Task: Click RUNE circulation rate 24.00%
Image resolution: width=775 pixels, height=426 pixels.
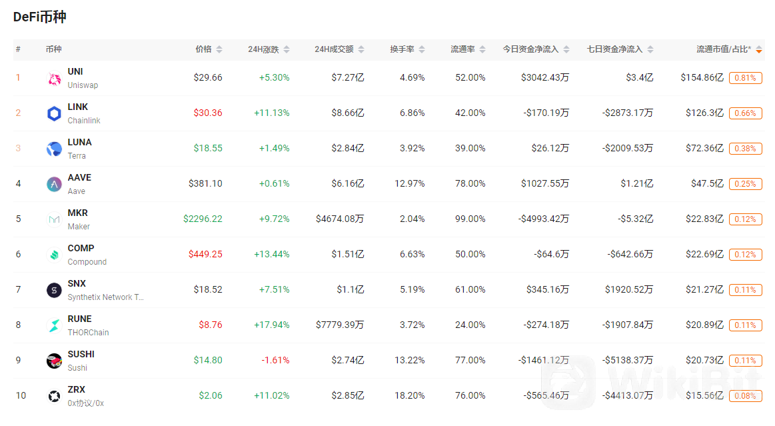Action: click(x=470, y=325)
